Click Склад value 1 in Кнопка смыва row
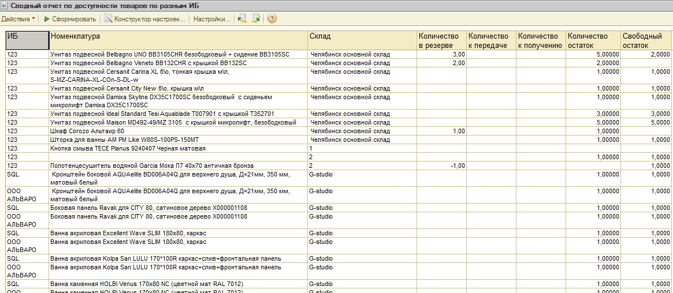This screenshot has width=673, height=293. 362,148
